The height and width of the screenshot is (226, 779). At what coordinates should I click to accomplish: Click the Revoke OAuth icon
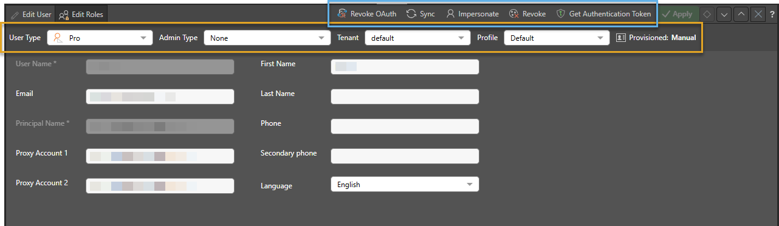click(342, 14)
